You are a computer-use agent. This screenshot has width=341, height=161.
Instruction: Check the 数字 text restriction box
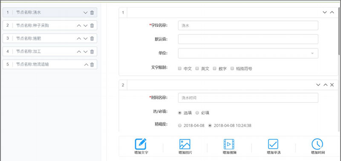pos(214,68)
